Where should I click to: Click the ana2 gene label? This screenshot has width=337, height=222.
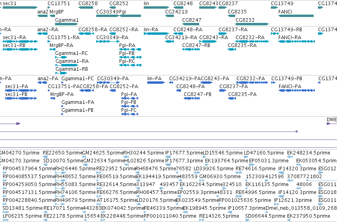[x=42, y=12]
